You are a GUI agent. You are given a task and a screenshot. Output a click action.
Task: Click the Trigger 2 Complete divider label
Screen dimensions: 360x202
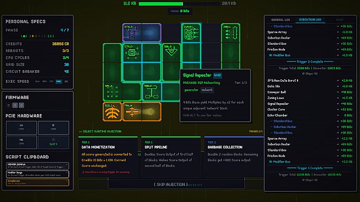(x=310, y=62)
